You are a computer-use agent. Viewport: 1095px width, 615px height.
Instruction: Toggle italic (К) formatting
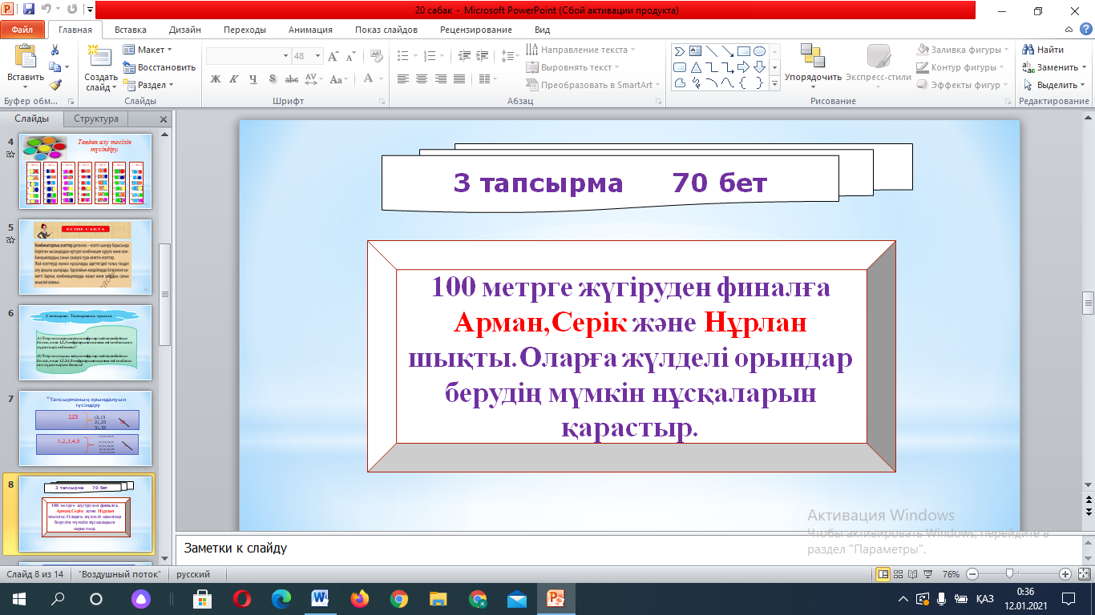tap(234, 79)
